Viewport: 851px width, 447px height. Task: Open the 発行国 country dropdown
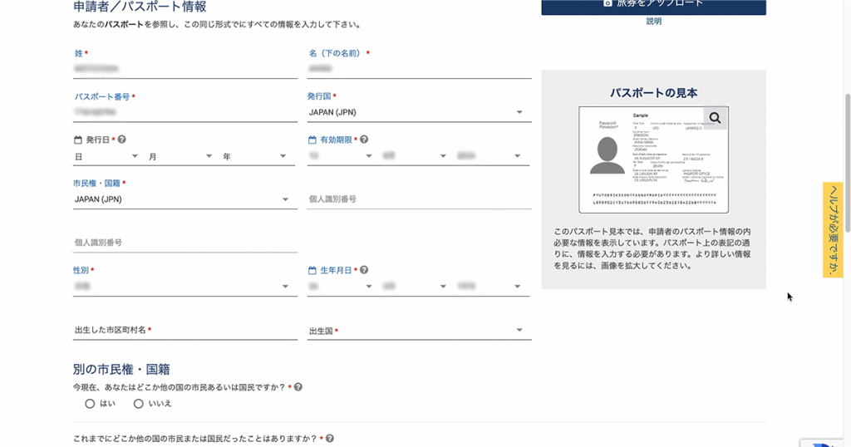(419, 112)
